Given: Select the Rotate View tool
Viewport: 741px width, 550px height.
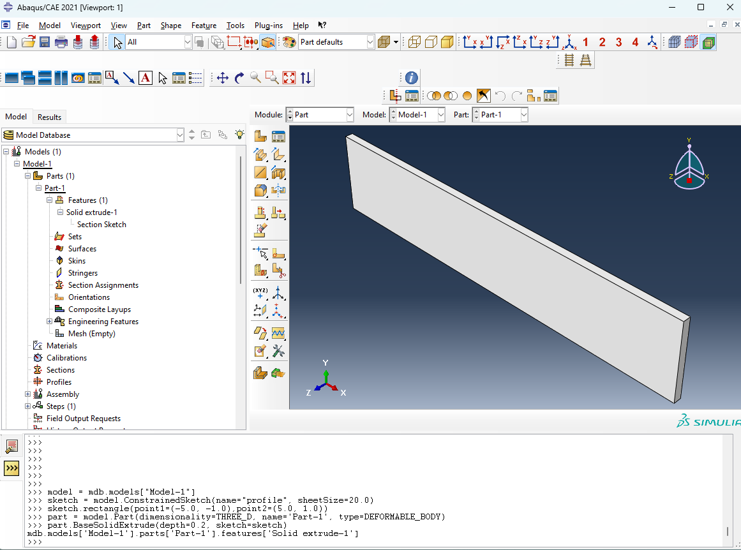Looking at the screenshot, I should 239,78.
